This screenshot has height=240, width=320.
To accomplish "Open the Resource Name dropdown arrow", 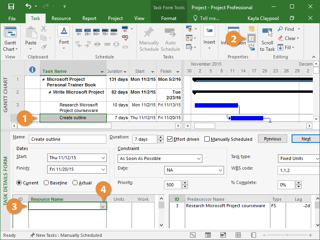I will pos(103,206).
